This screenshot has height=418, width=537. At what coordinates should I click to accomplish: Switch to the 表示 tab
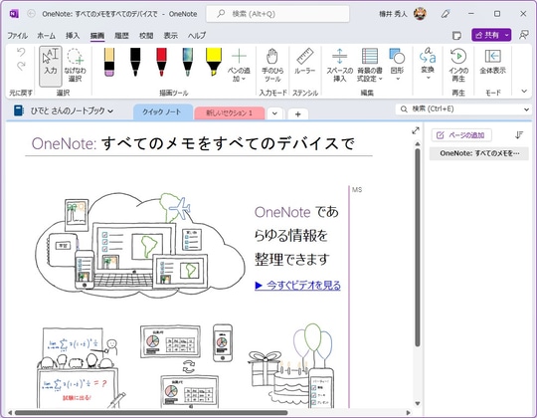point(171,35)
